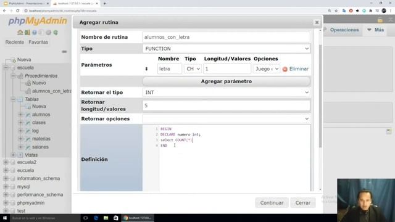The height and width of the screenshot is (222, 395).
Task: Switch to Reciente tab in sidebar
Action: pos(15,42)
